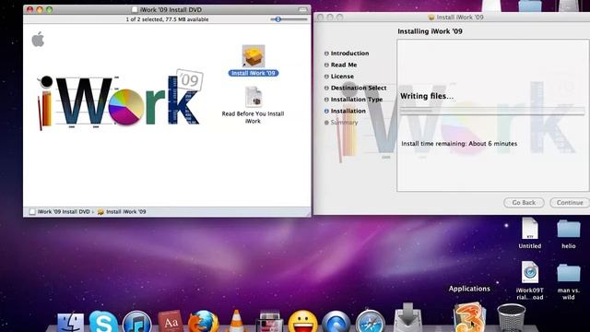
Task: Click iWork '09 artwork in DVD window
Action: (120, 100)
